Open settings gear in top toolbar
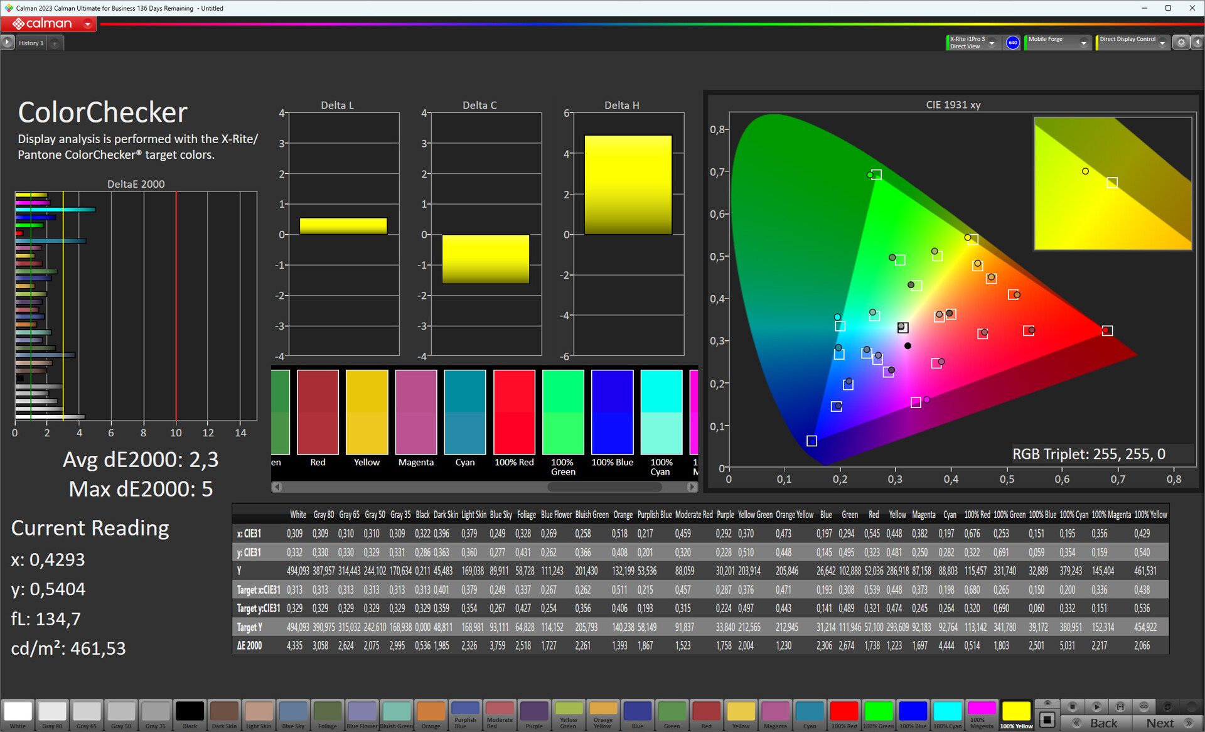This screenshot has width=1205, height=732. tap(1181, 43)
